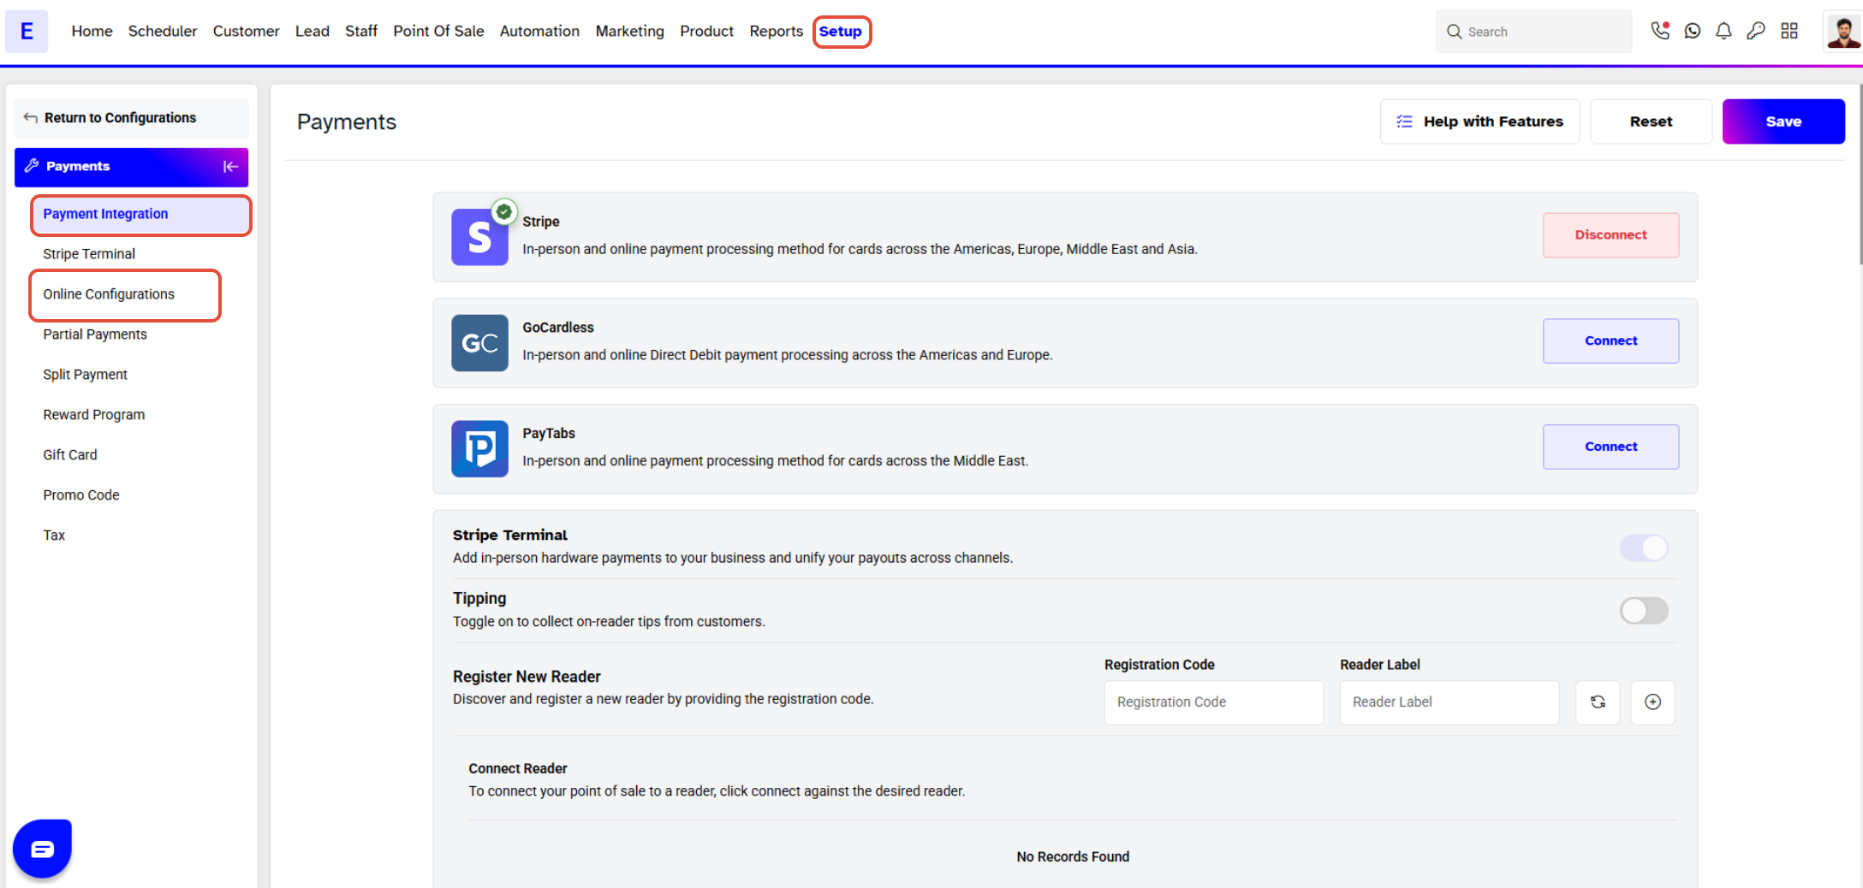Open the Staff menu
The width and height of the screenshot is (1863, 888).
360,31
